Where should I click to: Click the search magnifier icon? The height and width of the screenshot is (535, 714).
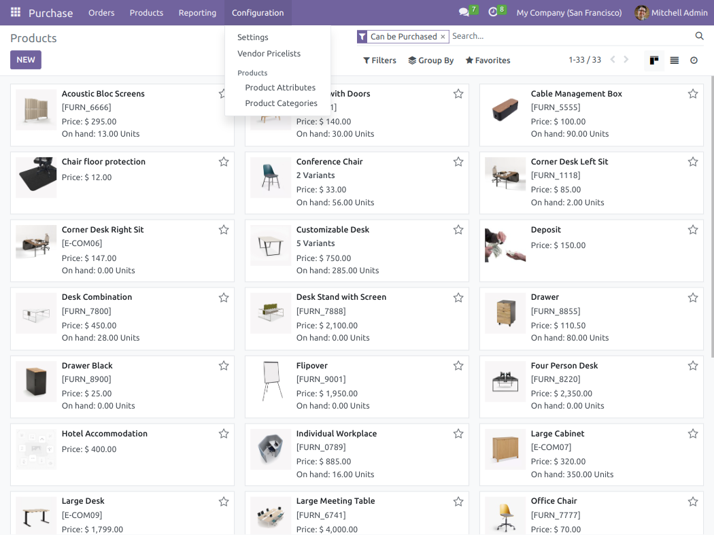click(700, 37)
